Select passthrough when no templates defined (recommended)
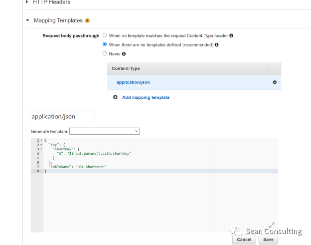This screenshot has width=311, height=245. pyautogui.click(x=105, y=44)
